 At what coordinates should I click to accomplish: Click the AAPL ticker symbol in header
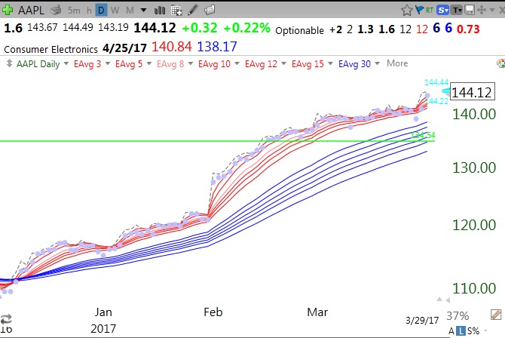[x=31, y=11]
